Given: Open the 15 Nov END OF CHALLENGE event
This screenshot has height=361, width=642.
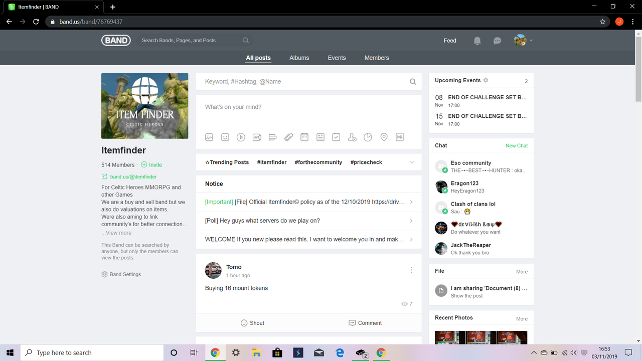Looking at the screenshot, I should point(481,119).
